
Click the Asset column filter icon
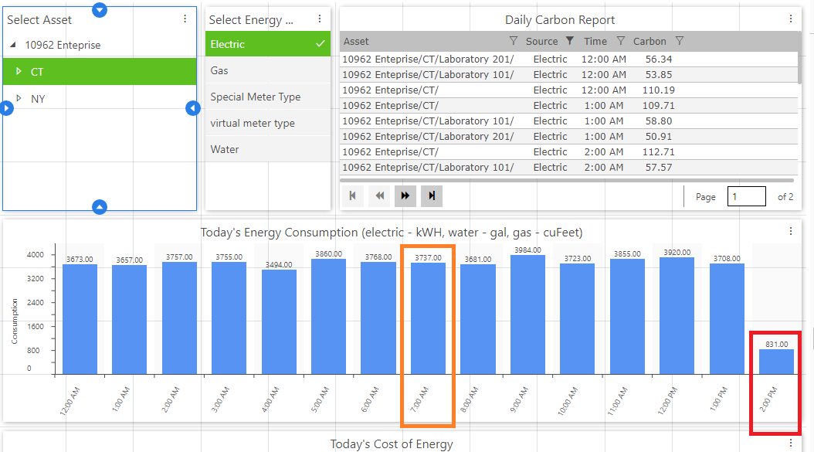[514, 41]
